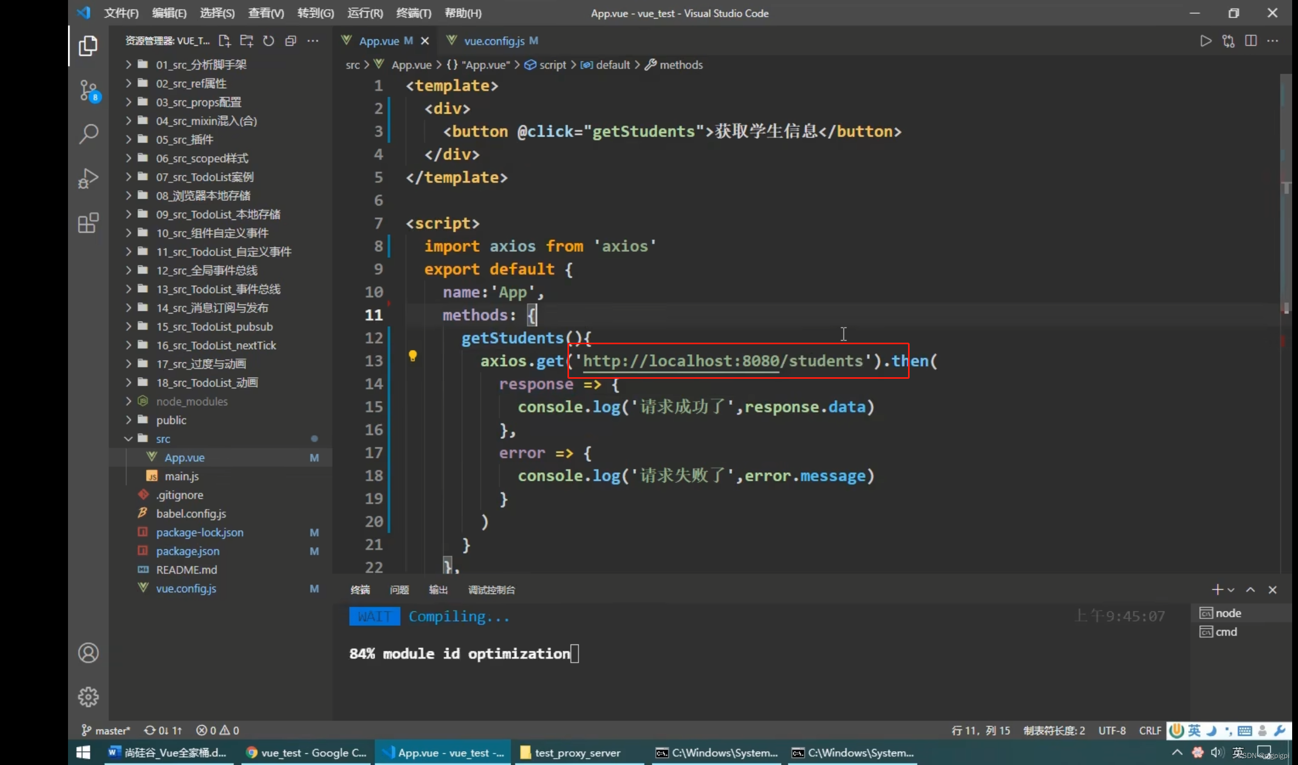Open the 编辑(E) menu
Image resolution: width=1298 pixels, height=765 pixels.
[169, 13]
